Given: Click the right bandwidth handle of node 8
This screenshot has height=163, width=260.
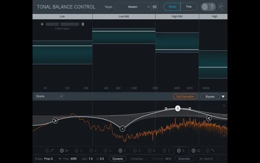Looking at the screenshot, I should coord(190,108).
